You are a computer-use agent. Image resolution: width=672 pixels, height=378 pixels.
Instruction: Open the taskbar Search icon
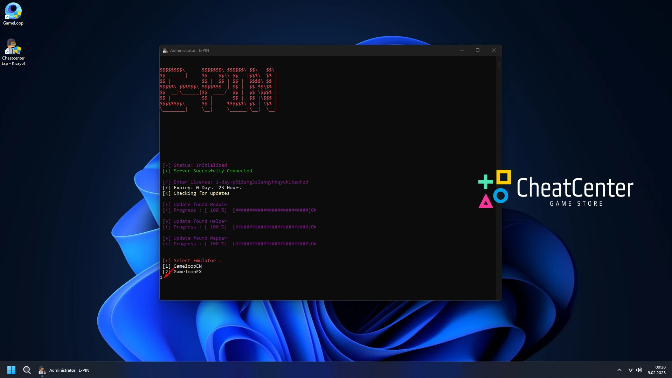(27, 370)
